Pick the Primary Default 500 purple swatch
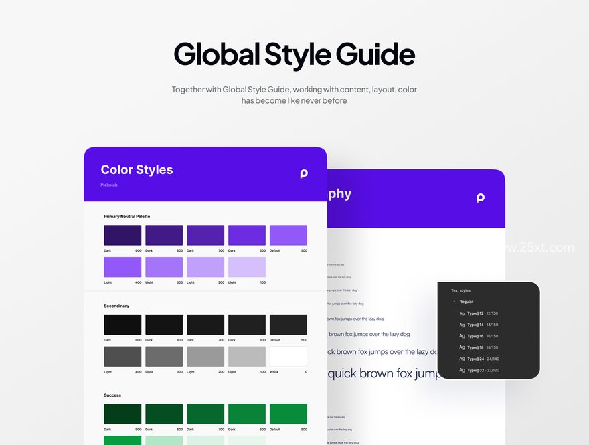 coord(288,235)
